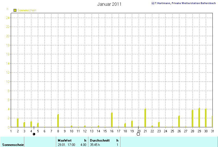This screenshot has height=147, width=218.
Task: Click the 24 label on y-axis
Action: point(8,18)
